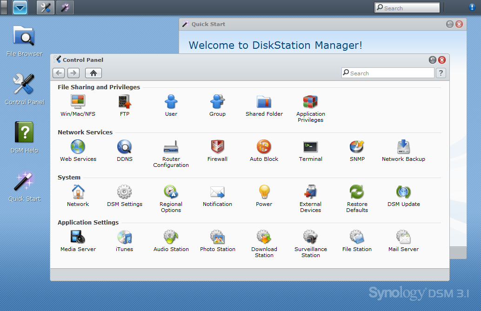The height and width of the screenshot is (311, 481).
Task: Open Photo Station settings
Action: coord(218,241)
